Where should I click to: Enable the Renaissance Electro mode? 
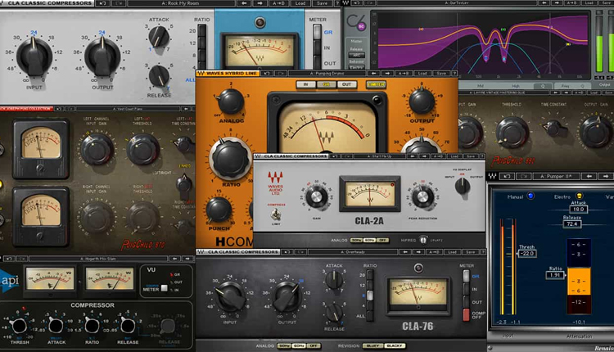(579, 196)
